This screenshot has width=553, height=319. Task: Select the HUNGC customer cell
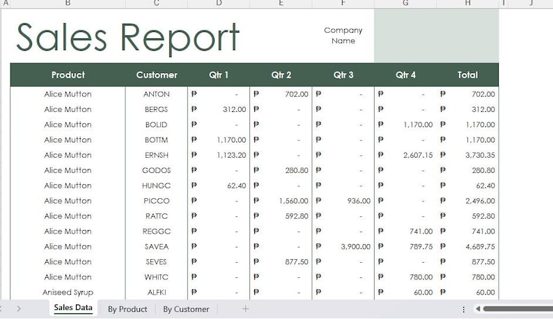[156, 186]
